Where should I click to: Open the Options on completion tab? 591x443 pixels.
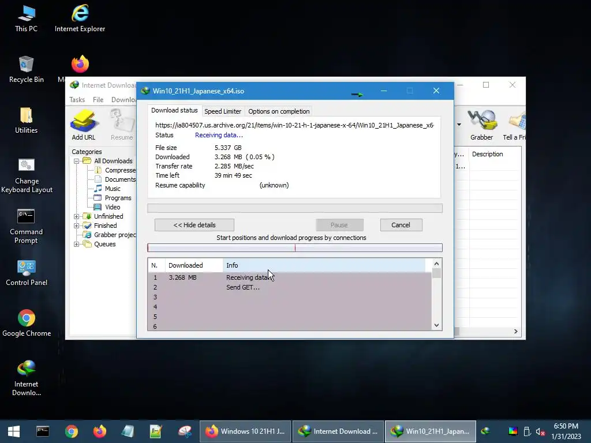tap(279, 111)
